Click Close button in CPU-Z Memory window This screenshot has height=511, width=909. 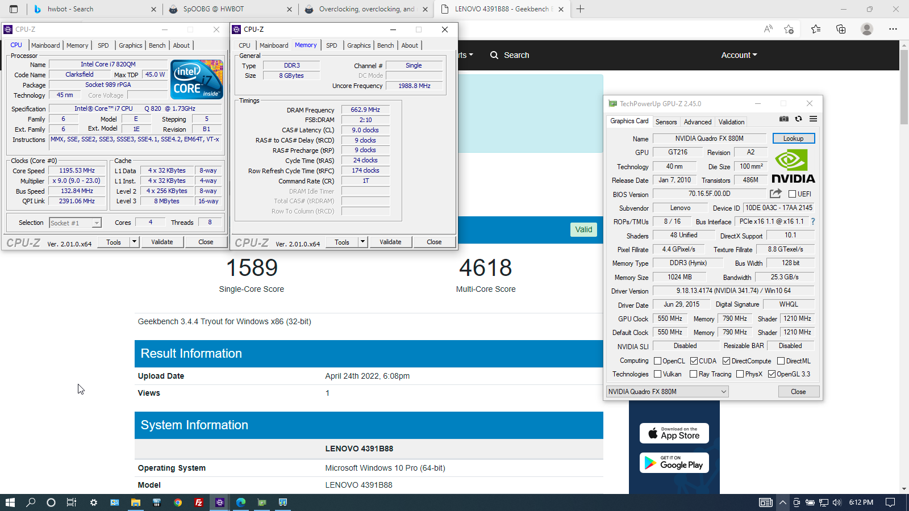434,242
